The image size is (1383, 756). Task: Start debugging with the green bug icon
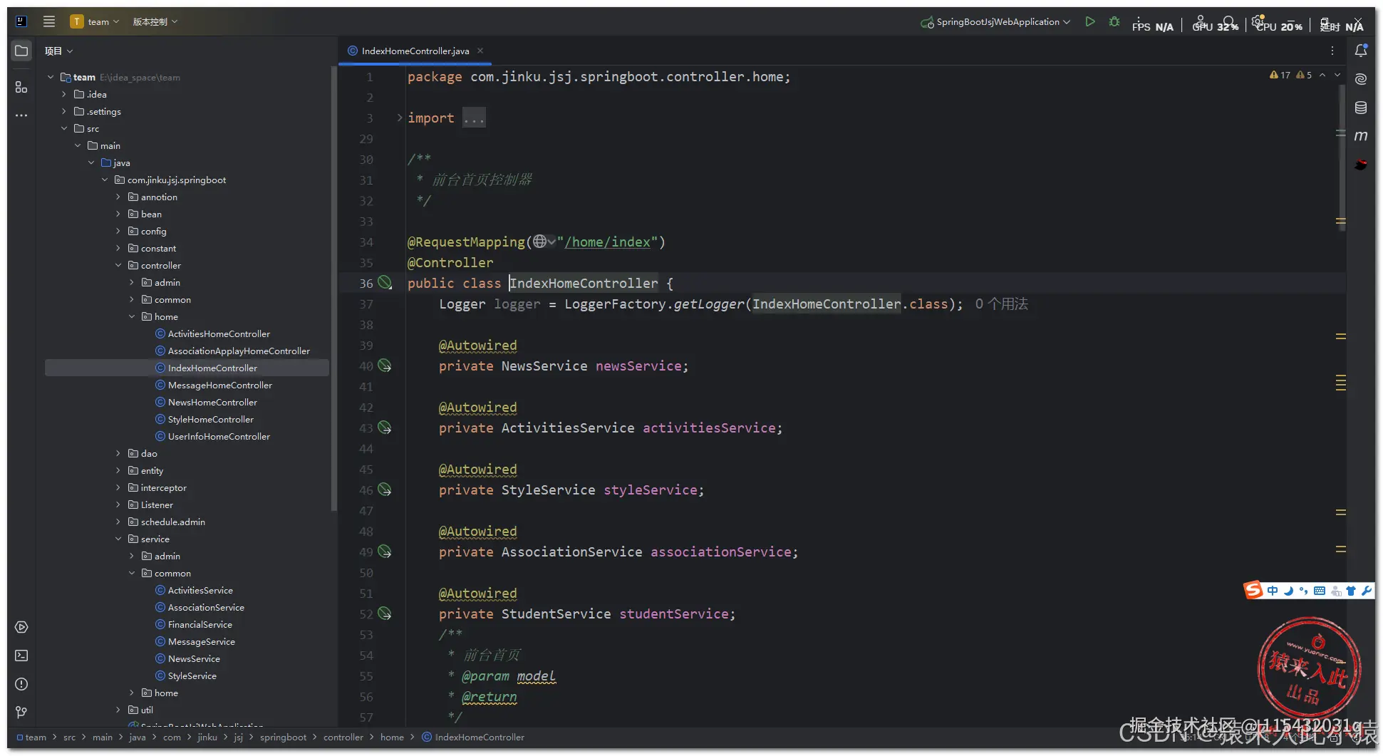1114,21
